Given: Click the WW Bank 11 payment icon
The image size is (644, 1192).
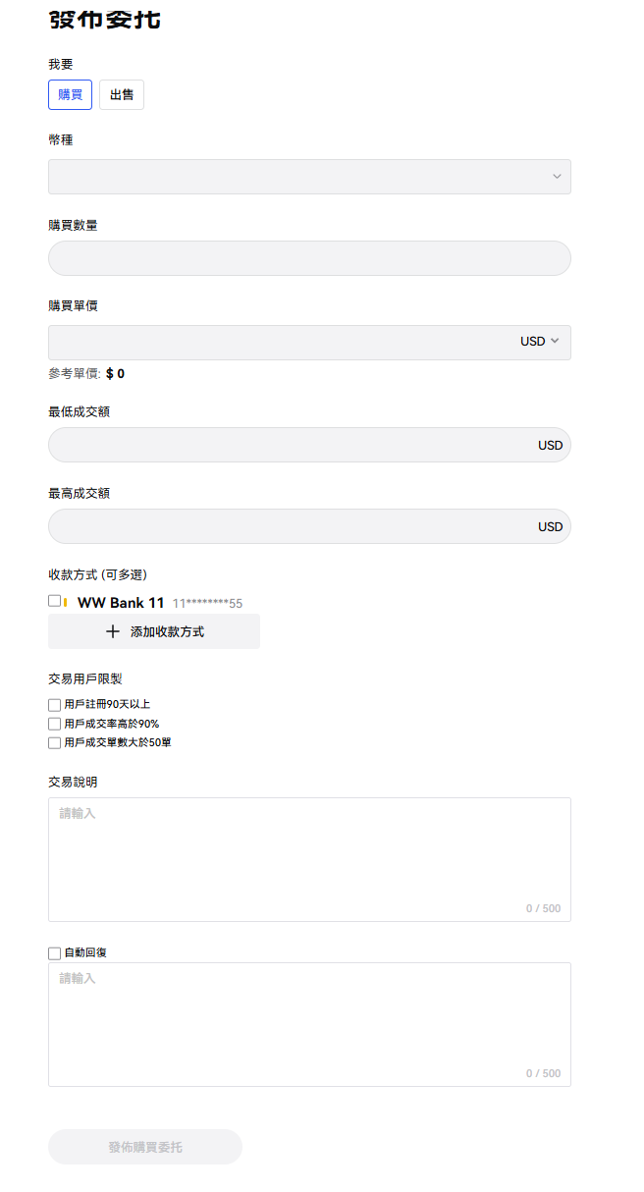Looking at the screenshot, I should pyautogui.click(x=66, y=602).
